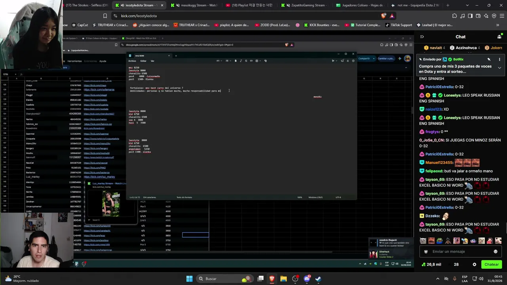Open Steam from taskbar

click(318, 279)
